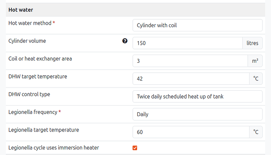Click the °C unit beside Legionella target temperature

[256, 132]
